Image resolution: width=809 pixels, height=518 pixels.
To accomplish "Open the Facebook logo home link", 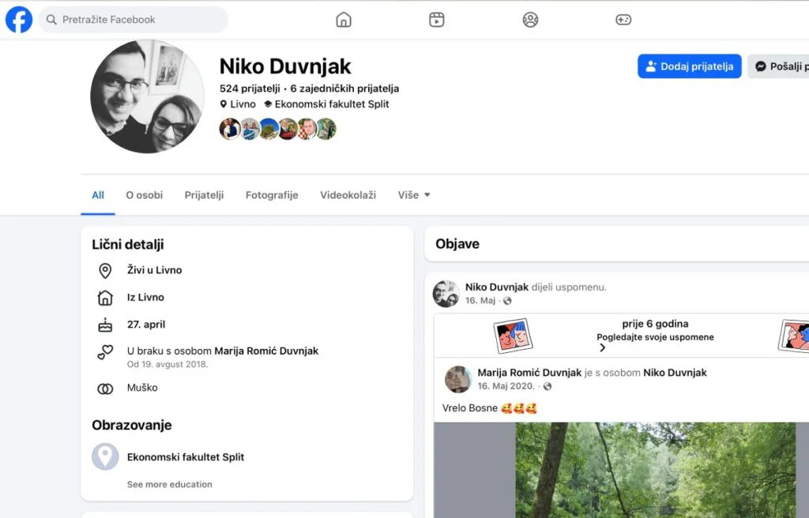I will coord(19,20).
